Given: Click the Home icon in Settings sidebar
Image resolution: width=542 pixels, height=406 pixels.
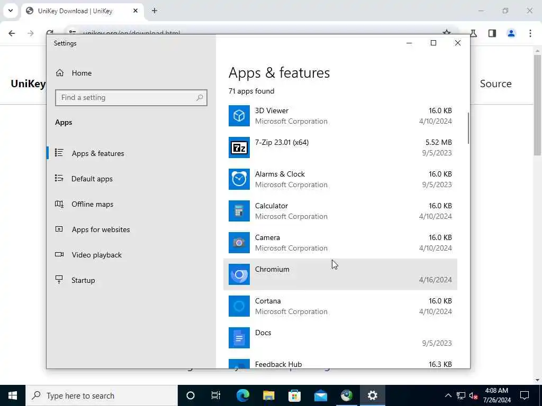Looking at the screenshot, I should coord(60,73).
